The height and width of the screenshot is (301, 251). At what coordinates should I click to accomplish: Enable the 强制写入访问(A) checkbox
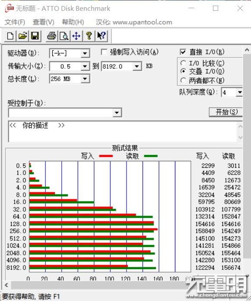point(104,52)
